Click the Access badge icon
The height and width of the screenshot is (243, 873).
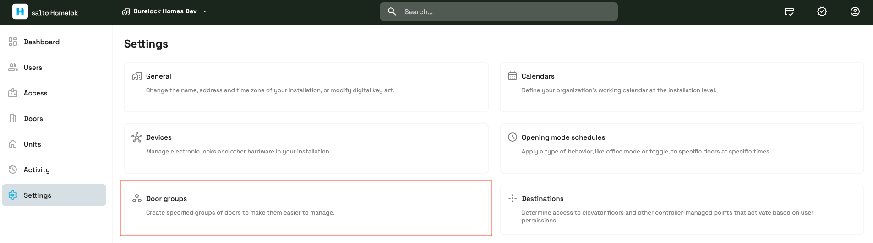(13, 93)
